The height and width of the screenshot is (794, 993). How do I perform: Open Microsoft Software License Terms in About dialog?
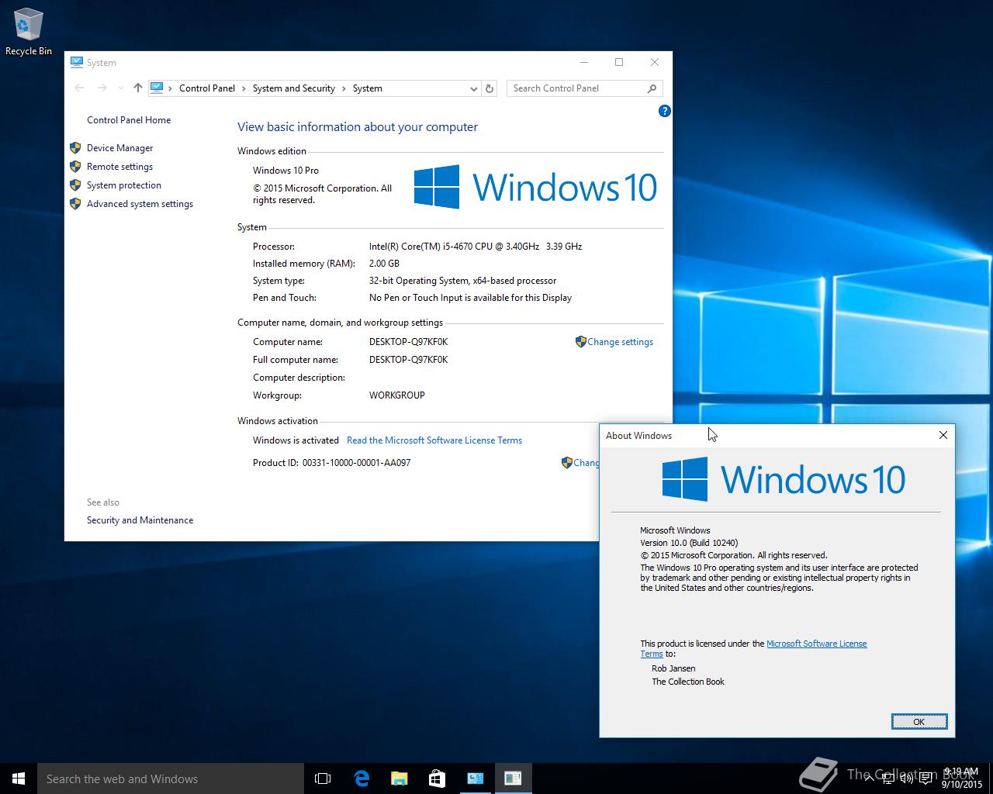[x=816, y=644]
